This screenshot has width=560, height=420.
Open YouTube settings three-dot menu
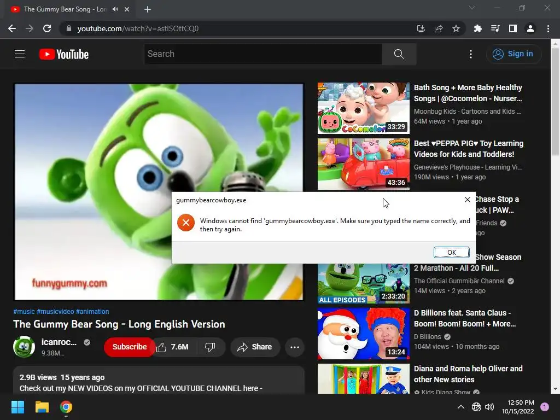(x=471, y=54)
